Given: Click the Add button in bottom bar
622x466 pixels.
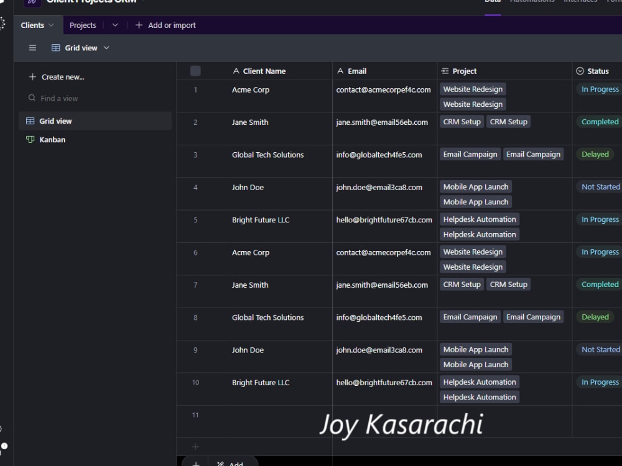Looking at the screenshot, I should coord(231,464).
